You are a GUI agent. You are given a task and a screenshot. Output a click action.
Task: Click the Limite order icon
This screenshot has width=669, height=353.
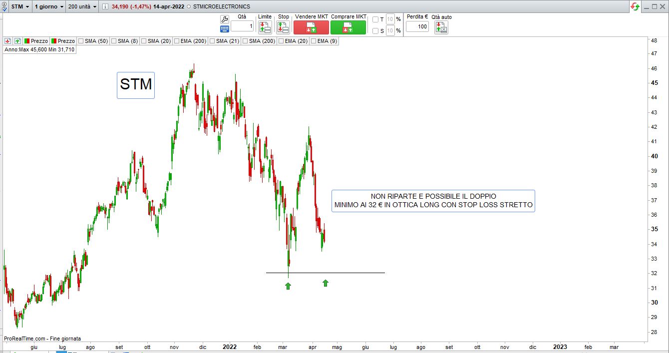click(x=265, y=27)
